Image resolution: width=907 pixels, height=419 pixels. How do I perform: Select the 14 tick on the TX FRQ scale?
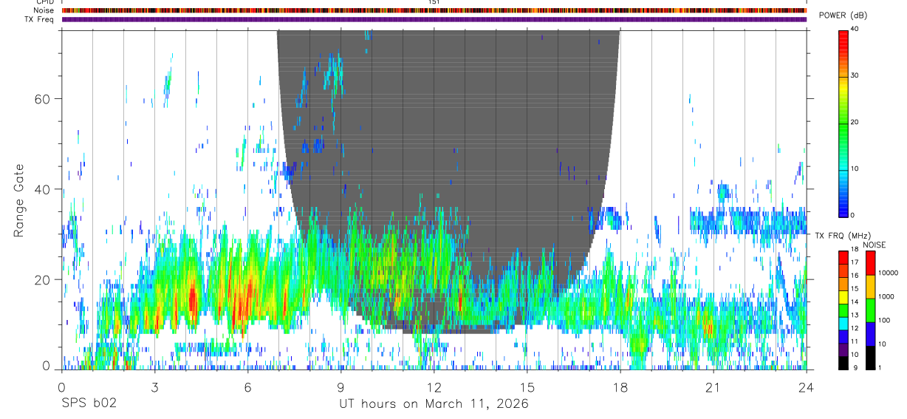coord(855,302)
